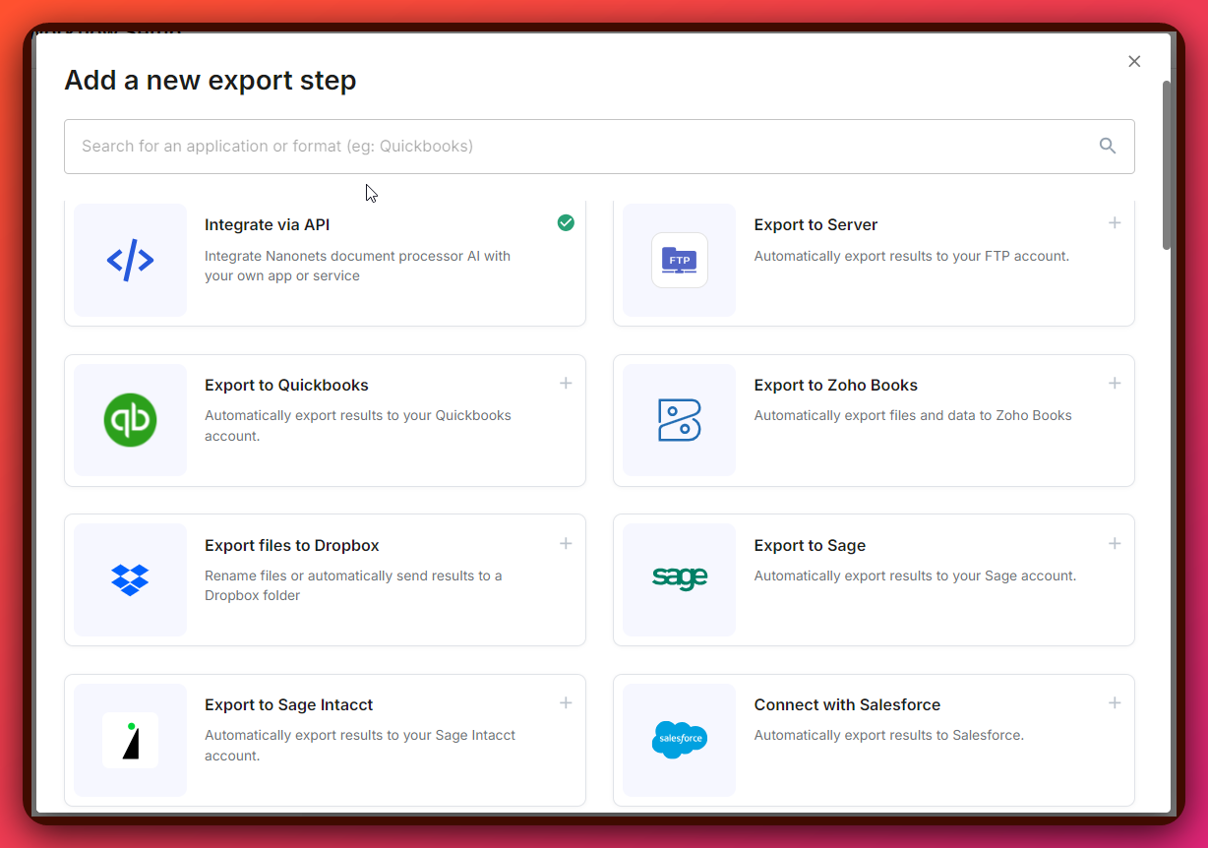This screenshot has height=848, width=1208.
Task: Click the dialog's vertical scrollbar thumb
Action: [1167, 164]
